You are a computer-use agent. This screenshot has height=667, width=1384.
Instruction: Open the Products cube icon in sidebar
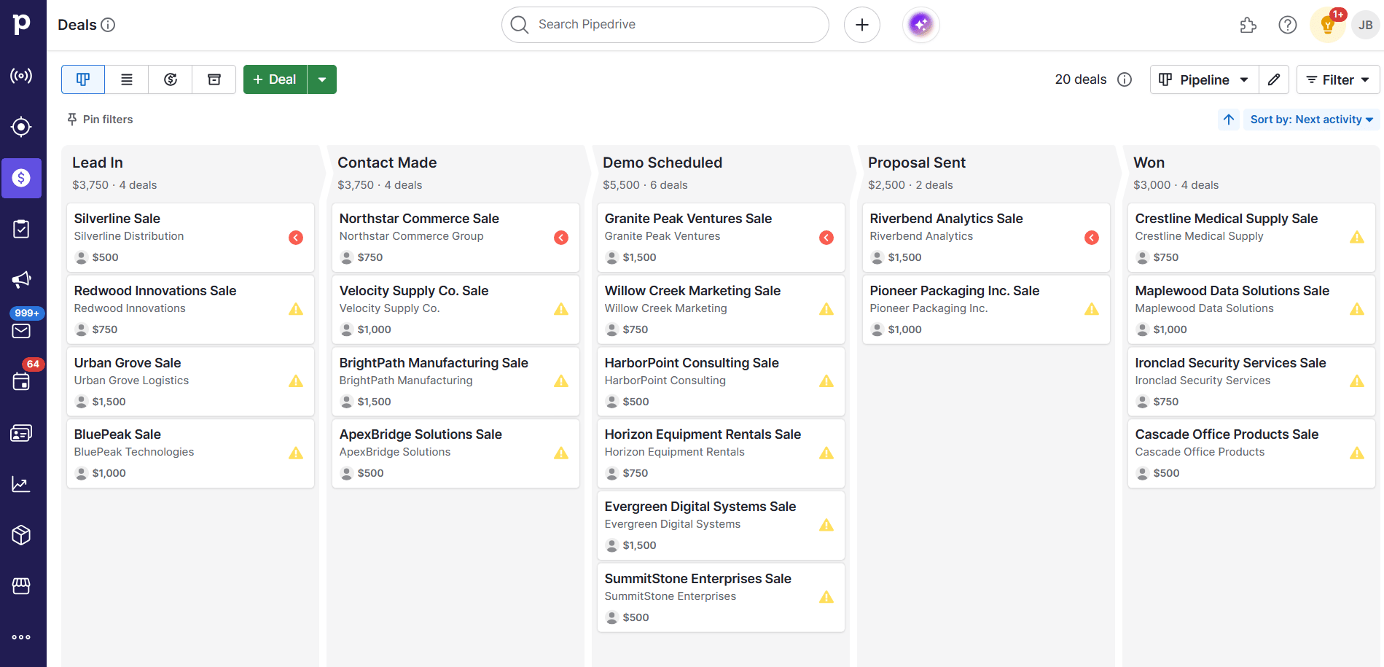[x=21, y=535]
